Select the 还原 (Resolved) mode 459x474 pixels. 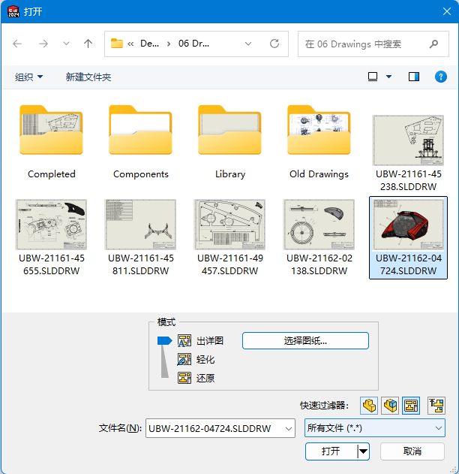(x=185, y=379)
